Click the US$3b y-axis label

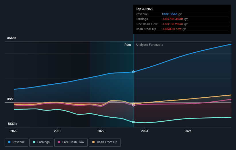(x=11, y=38)
